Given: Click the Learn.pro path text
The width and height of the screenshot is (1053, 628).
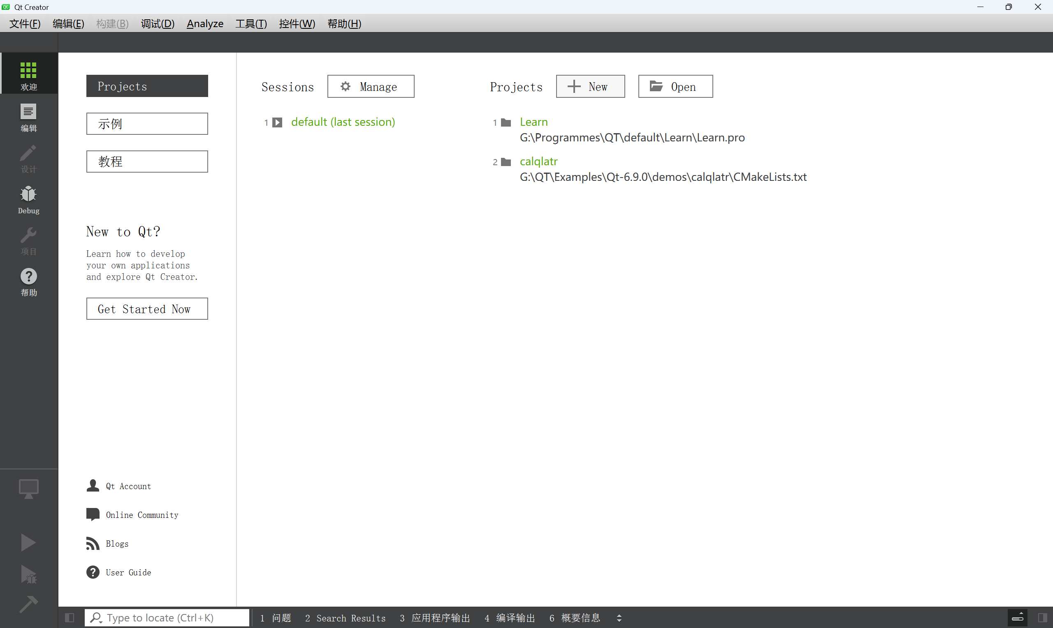Looking at the screenshot, I should point(632,138).
